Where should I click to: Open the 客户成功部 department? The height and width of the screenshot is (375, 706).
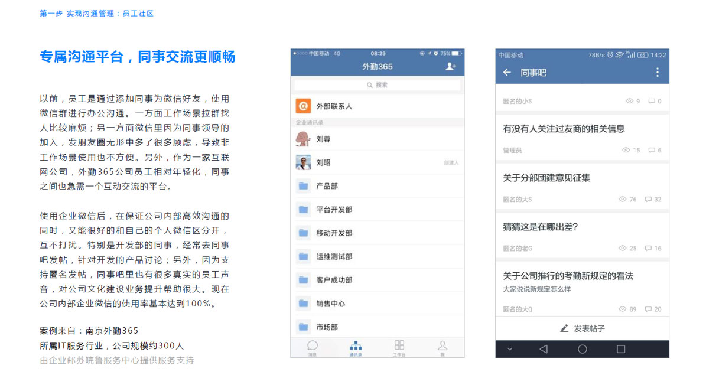tap(378, 280)
